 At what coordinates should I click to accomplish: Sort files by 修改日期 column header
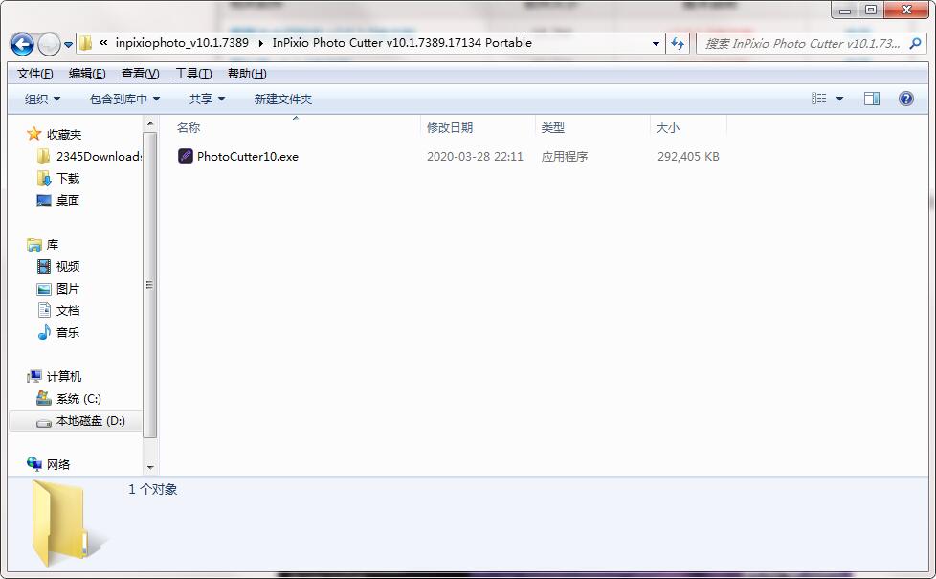tap(450, 127)
